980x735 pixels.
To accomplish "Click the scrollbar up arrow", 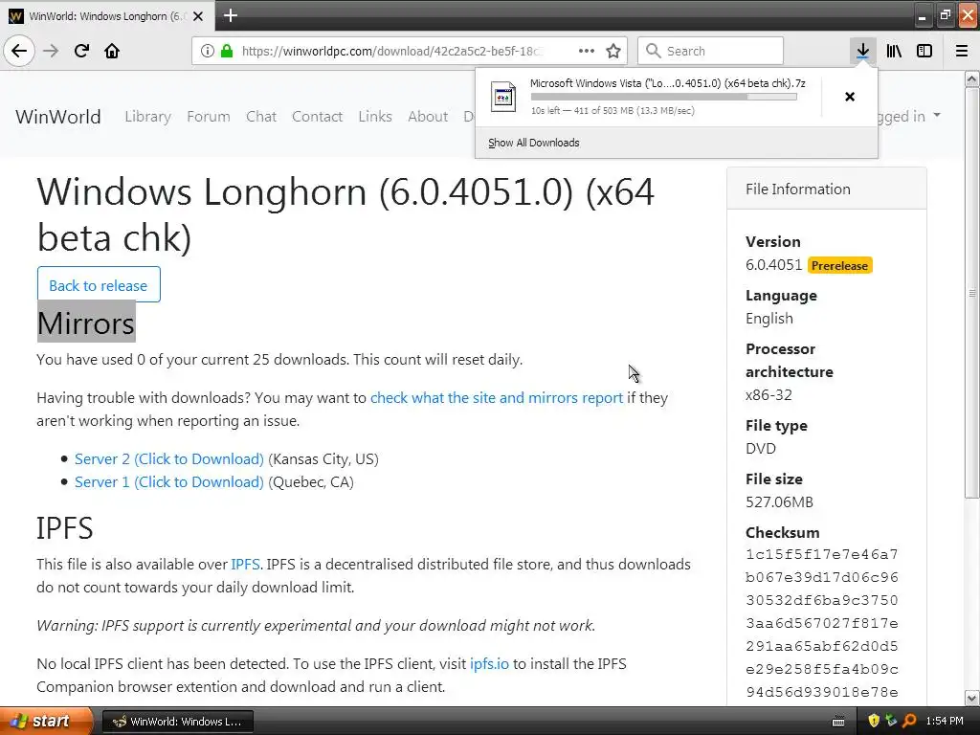I will 972,78.
